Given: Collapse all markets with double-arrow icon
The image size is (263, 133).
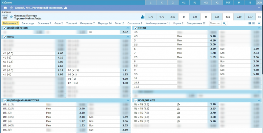Looking at the screenshot, I should 259,23.
